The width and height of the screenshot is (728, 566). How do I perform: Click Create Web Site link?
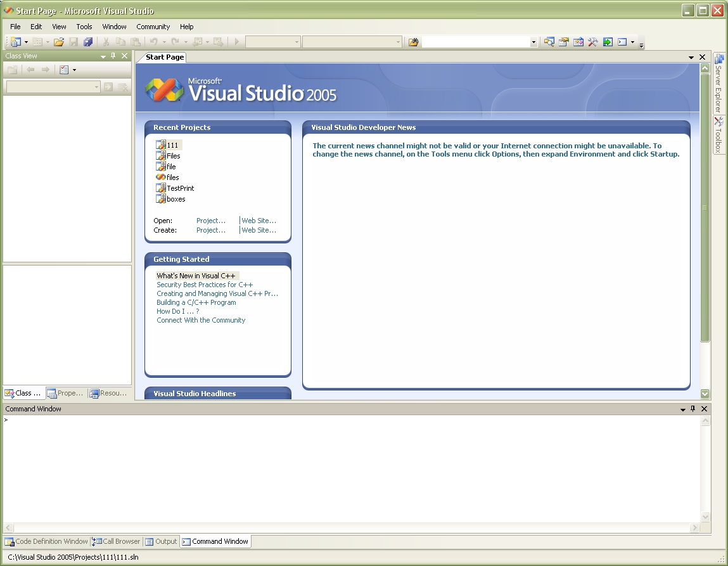click(259, 230)
